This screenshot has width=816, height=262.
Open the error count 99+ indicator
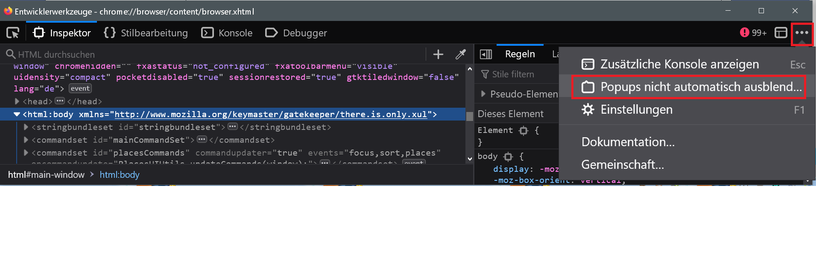click(x=753, y=33)
